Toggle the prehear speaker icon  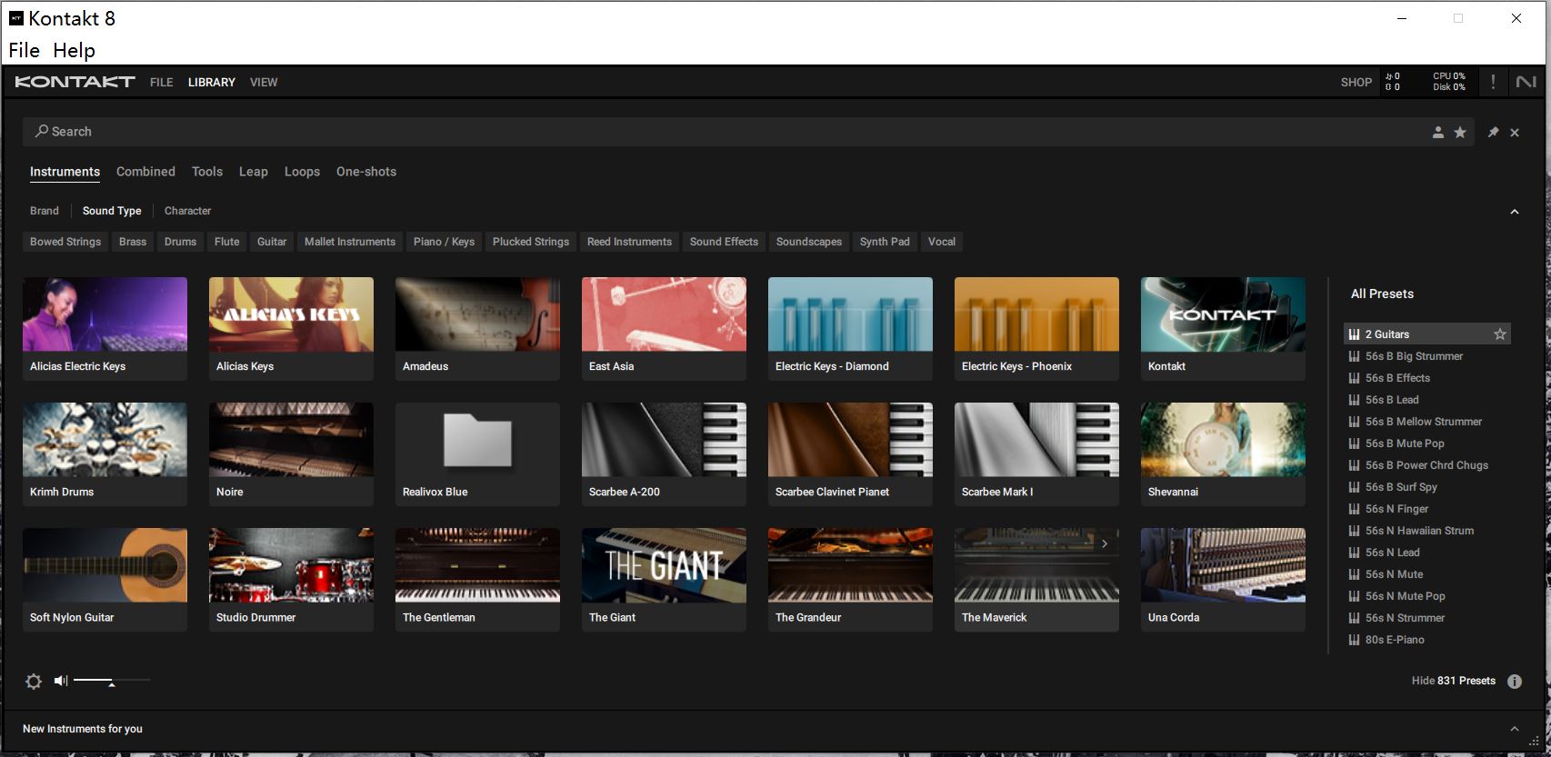point(61,681)
